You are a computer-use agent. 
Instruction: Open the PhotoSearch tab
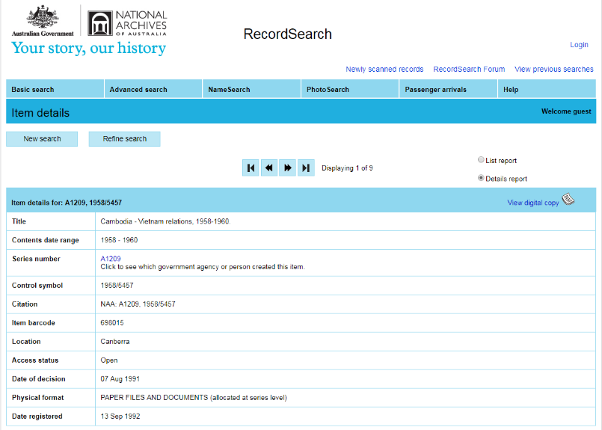[328, 90]
